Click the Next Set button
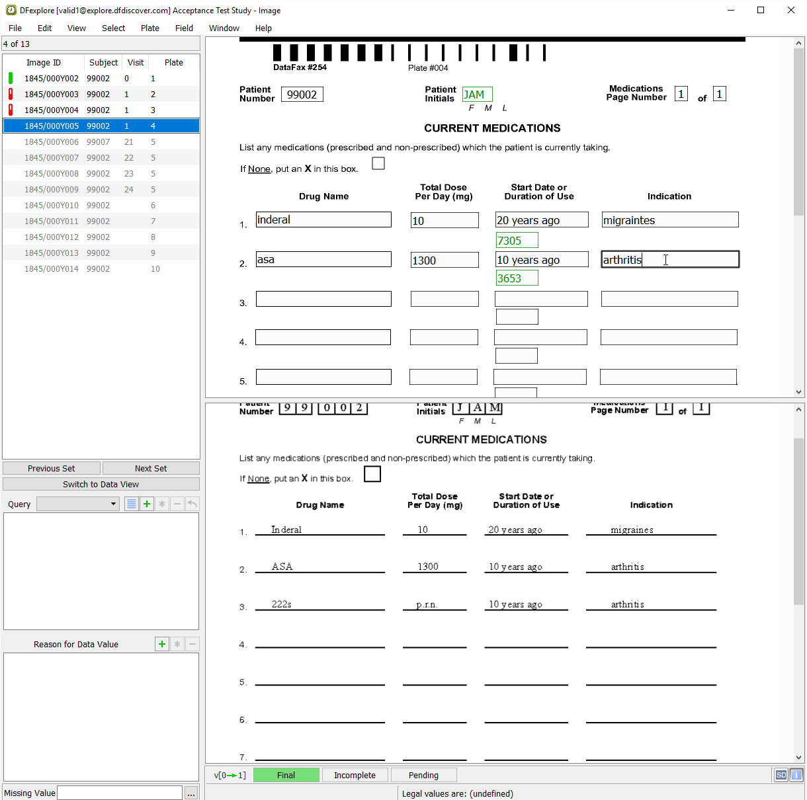 click(151, 468)
